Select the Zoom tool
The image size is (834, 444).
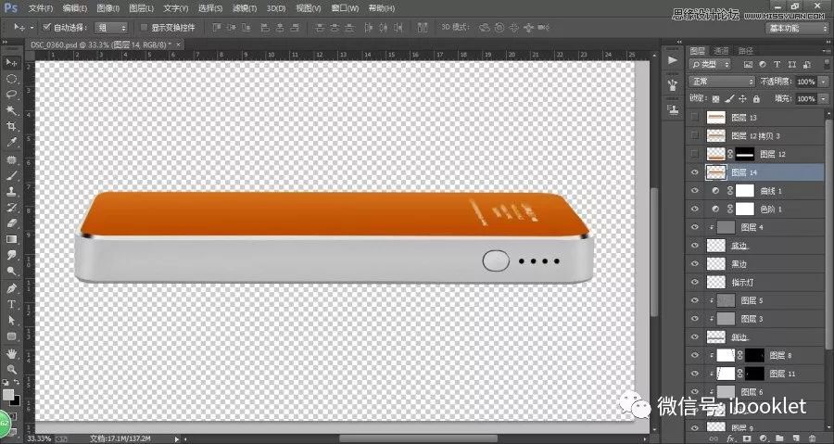click(x=11, y=369)
